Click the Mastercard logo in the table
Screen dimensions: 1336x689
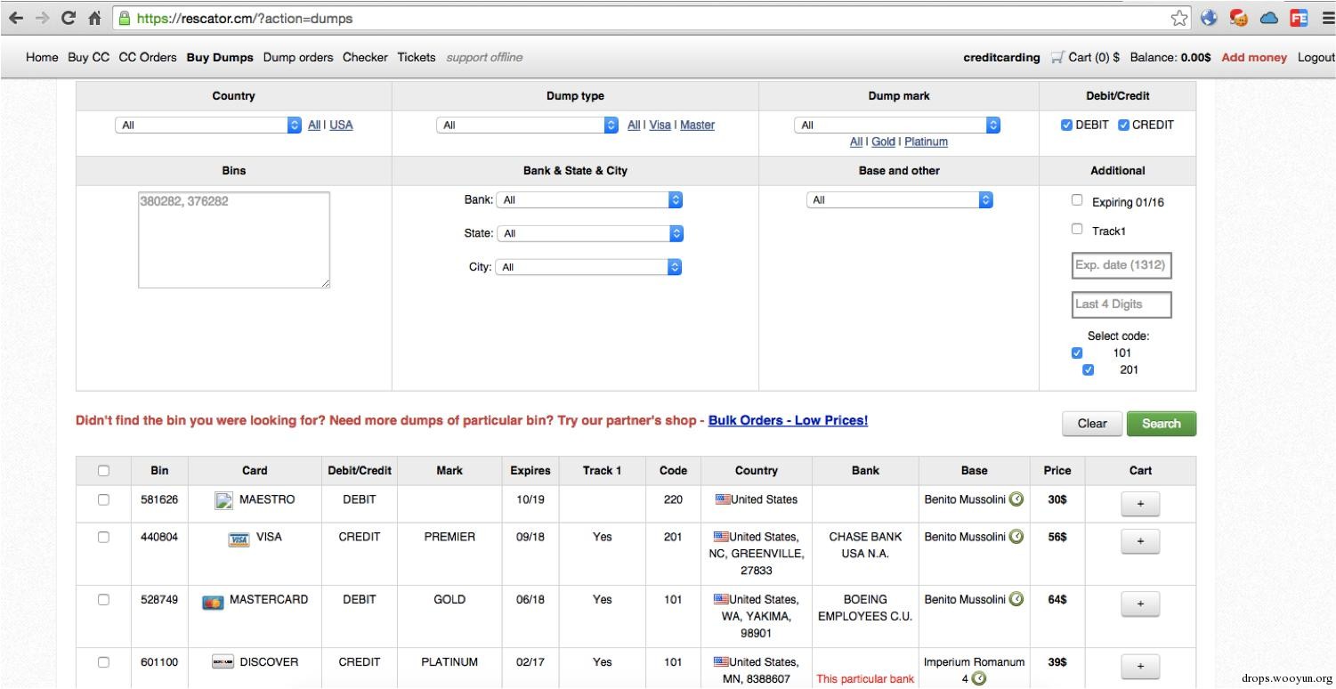[213, 603]
